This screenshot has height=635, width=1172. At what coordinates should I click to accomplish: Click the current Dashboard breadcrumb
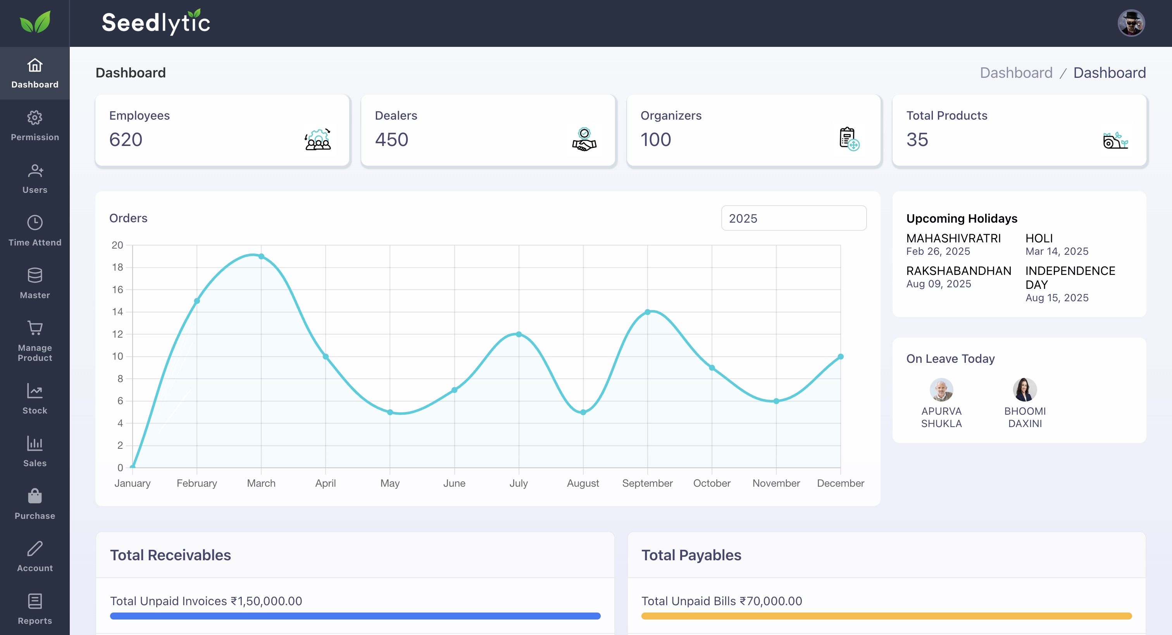click(1109, 73)
